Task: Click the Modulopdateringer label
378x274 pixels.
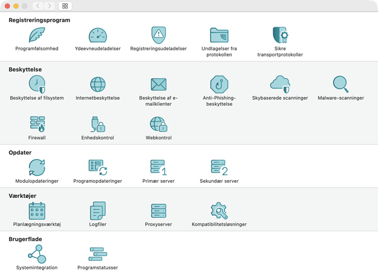Action: point(37,181)
